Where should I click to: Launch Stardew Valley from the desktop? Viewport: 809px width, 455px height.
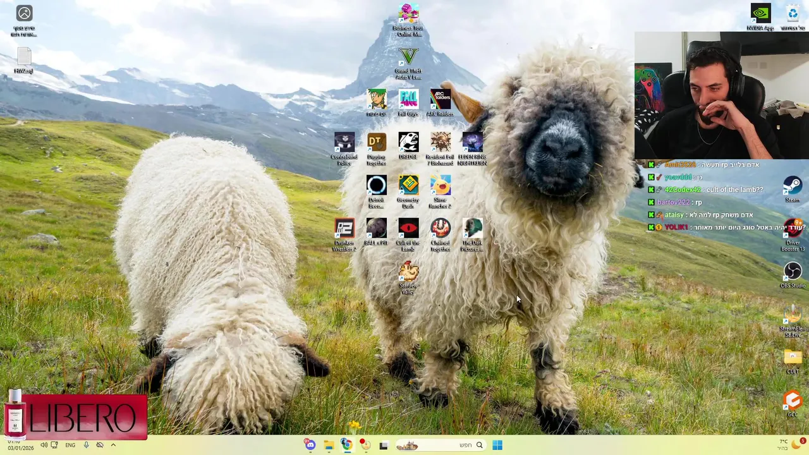pyautogui.click(x=408, y=278)
